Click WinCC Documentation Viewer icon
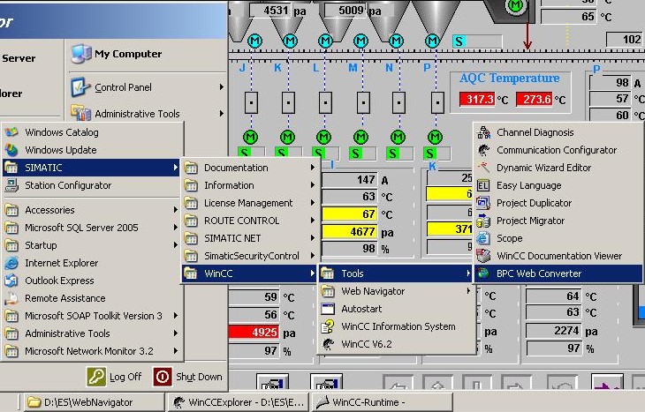Viewport: 645px width, 412px height. tap(483, 256)
